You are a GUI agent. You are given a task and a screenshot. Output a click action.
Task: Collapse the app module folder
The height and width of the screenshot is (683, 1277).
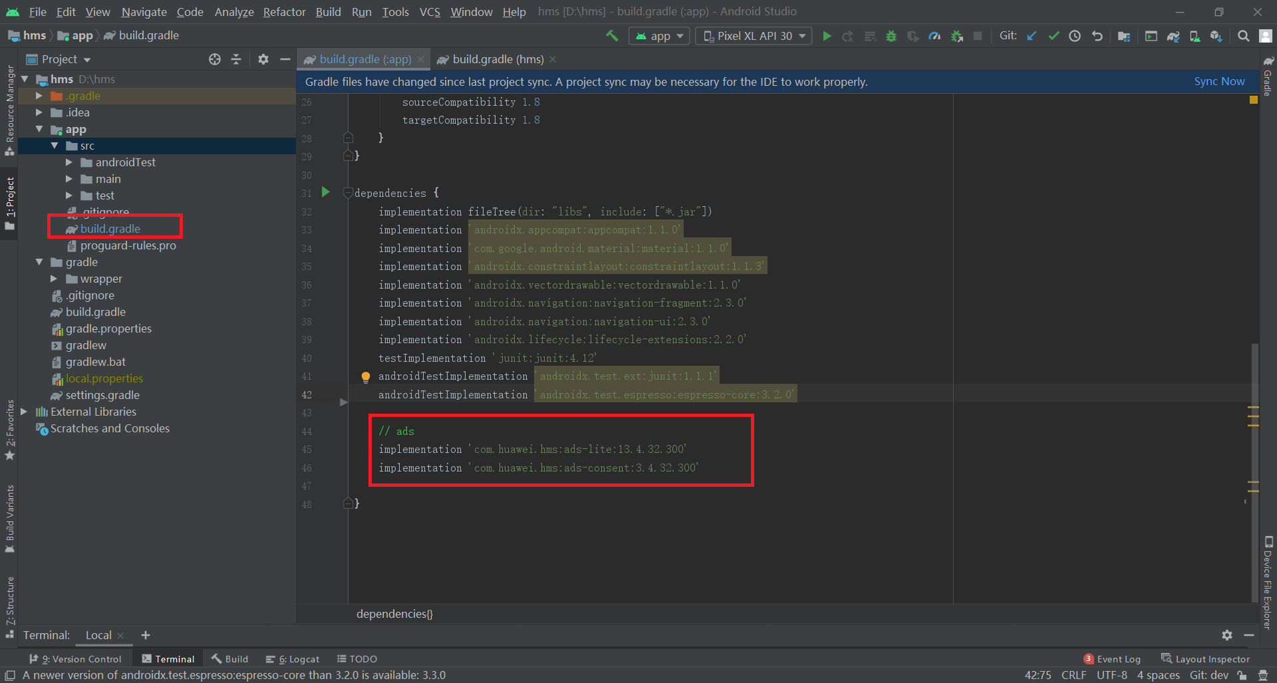pyautogui.click(x=39, y=129)
